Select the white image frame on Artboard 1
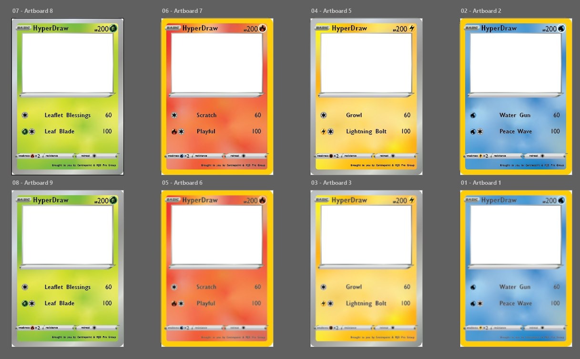Viewport: 580px width, 359px height. point(516,235)
